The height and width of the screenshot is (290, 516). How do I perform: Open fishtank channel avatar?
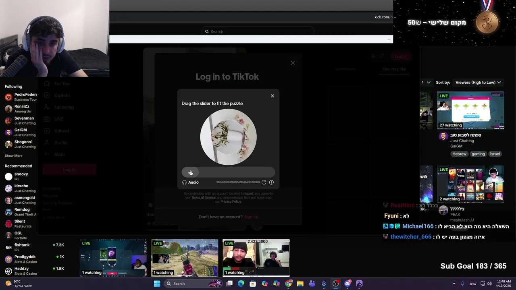pos(8,247)
